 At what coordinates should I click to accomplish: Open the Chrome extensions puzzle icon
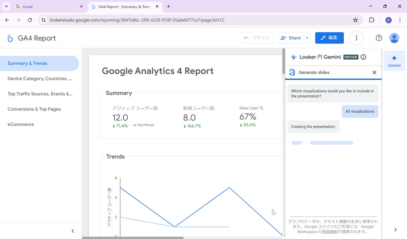[372, 20]
